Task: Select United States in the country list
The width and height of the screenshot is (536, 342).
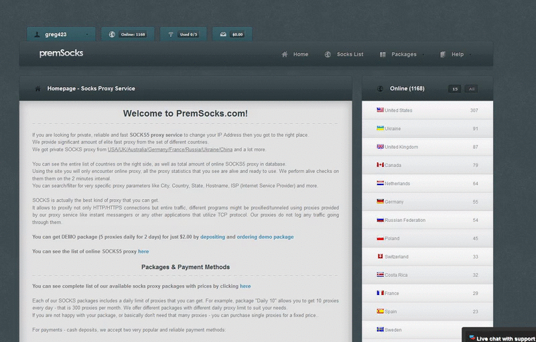Action: click(427, 110)
